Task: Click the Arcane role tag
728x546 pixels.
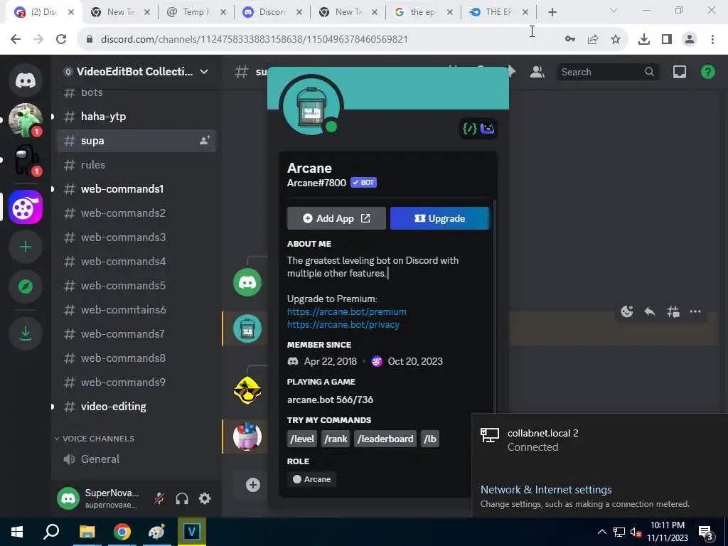Action: point(312,479)
